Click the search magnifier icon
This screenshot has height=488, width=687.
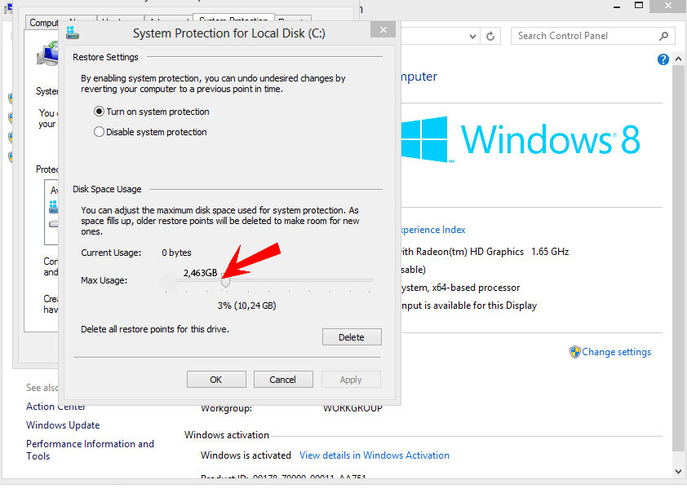(x=664, y=36)
